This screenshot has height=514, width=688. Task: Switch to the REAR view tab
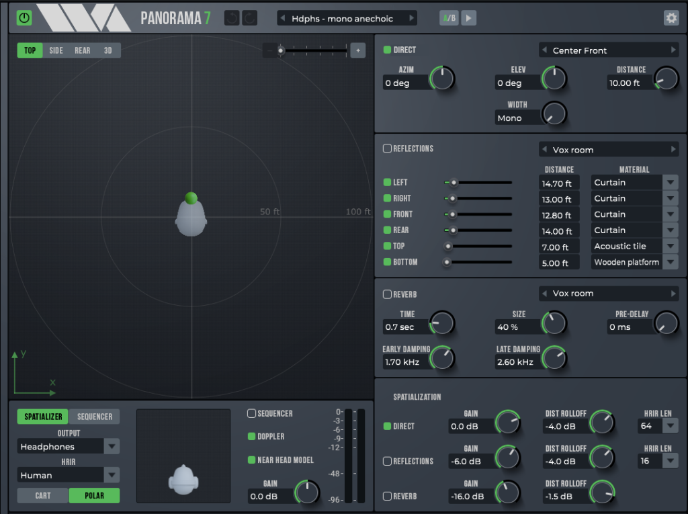[x=82, y=50]
